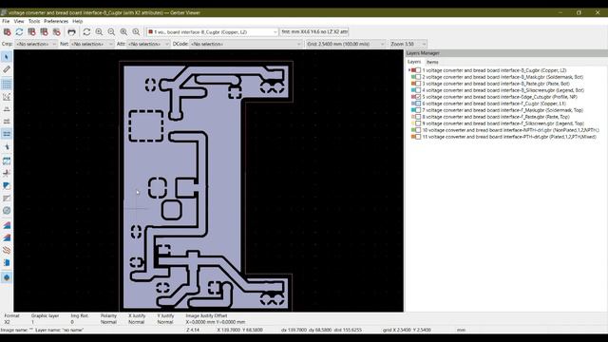Click the Clear All Layers toolbar icon
Viewport: 608px width, 342px height.
pos(7,31)
